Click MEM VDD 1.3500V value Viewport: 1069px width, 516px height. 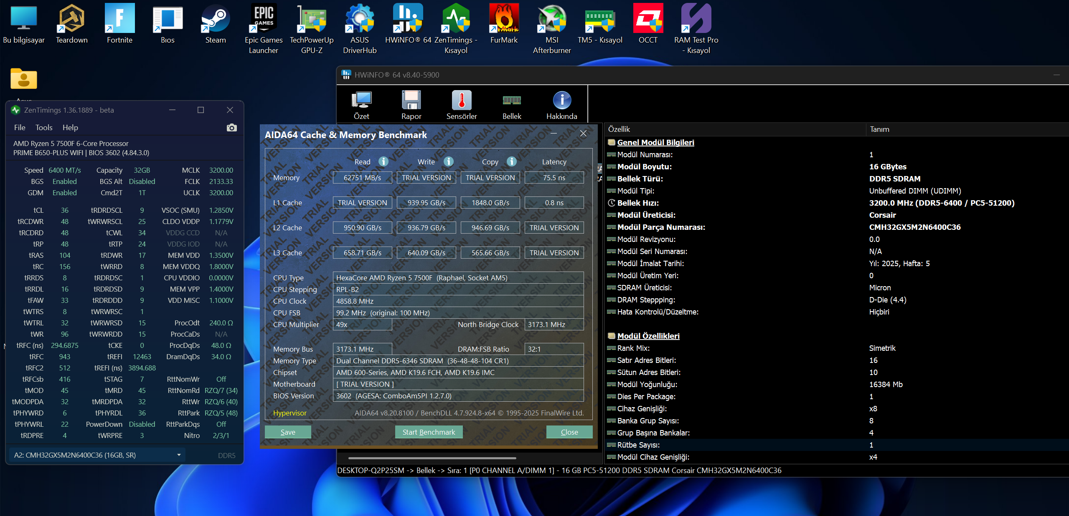[221, 255]
